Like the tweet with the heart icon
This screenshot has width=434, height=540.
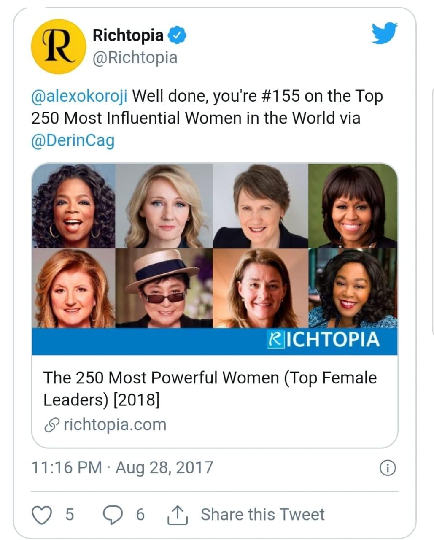pos(42,515)
